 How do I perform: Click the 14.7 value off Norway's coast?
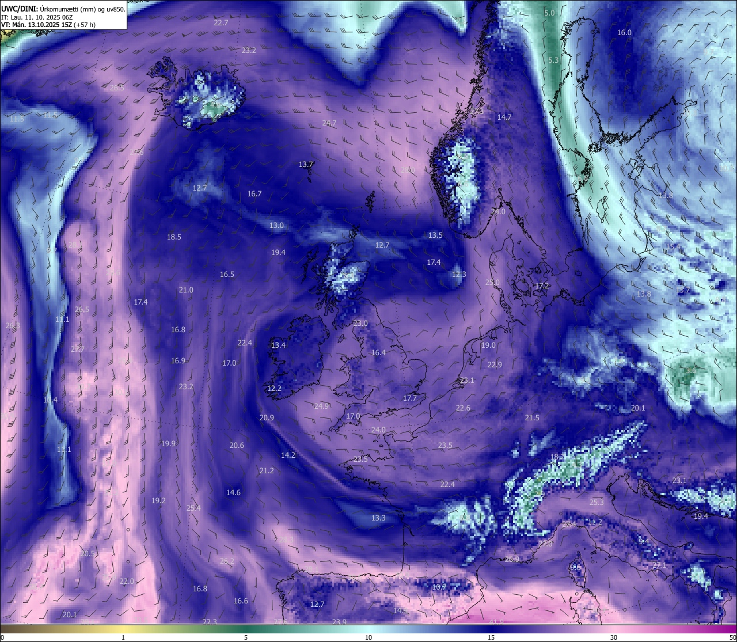coord(504,117)
